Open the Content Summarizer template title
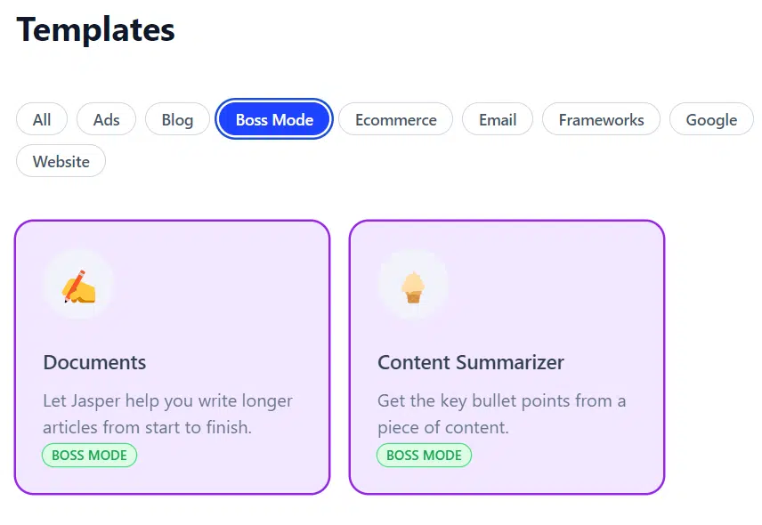The image size is (762, 525). pos(471,362)
